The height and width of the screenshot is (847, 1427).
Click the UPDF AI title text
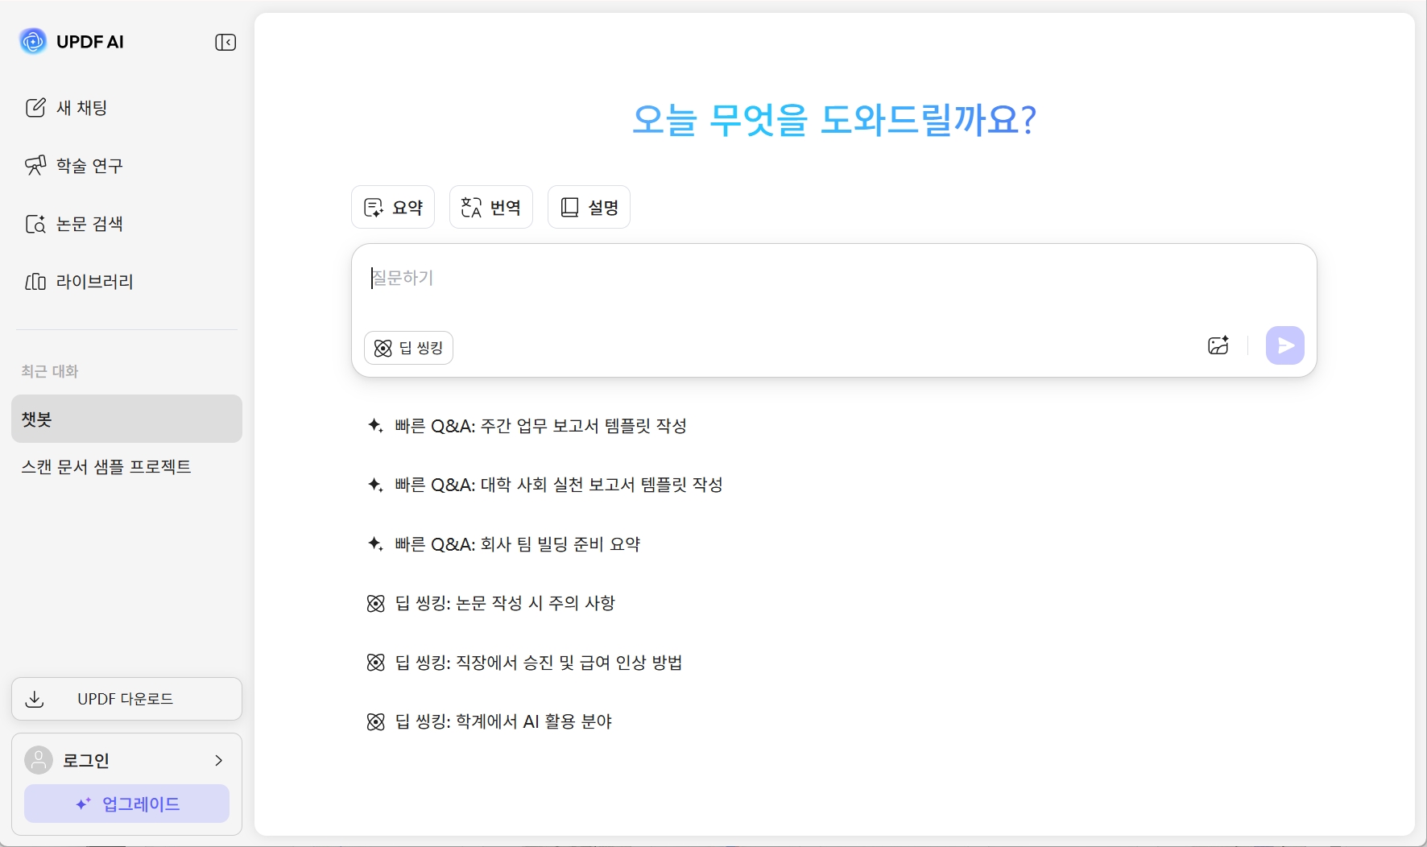(90, 42)
